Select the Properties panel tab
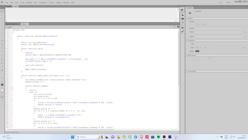This screenshot has height=140, width=248. [x=189, y=8]
